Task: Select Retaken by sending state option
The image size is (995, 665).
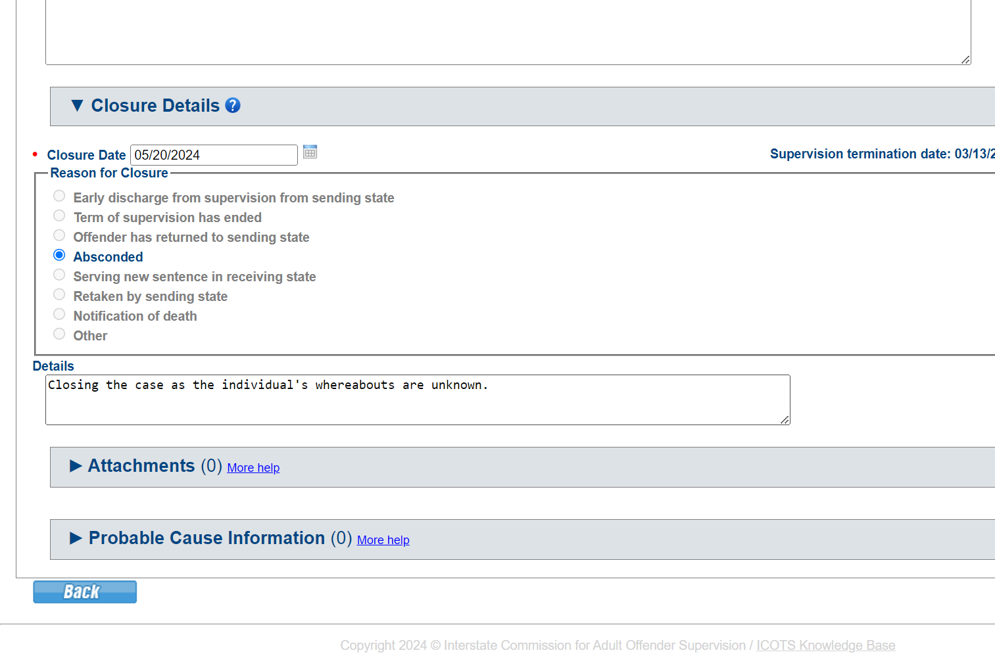Action: pos(59,294)
